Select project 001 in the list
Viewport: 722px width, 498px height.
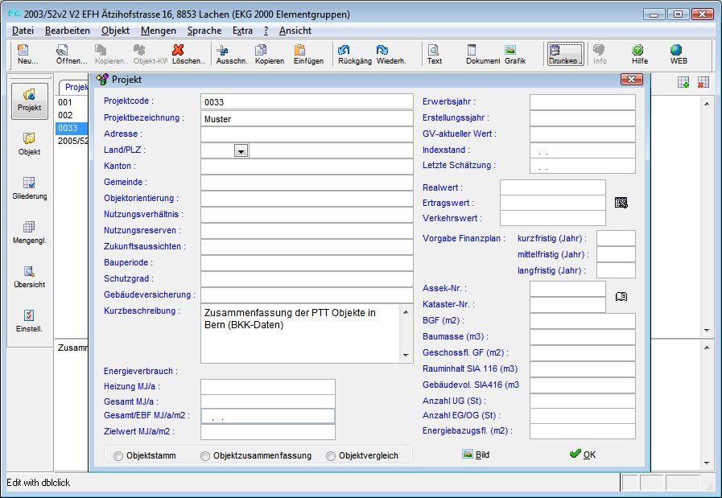tap(72, 102)
